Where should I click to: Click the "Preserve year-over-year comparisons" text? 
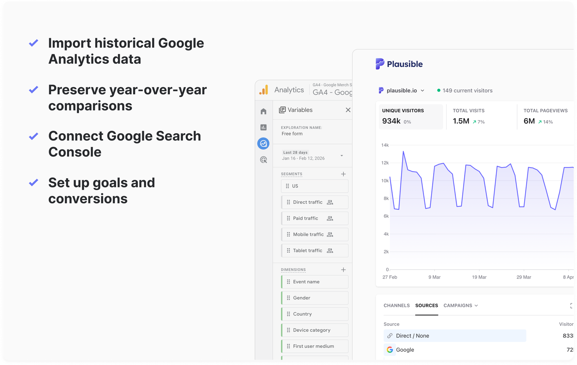click(x=128, y=98)
